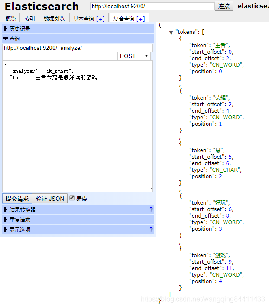Viewport: 269px width, 307px height.
Task: Open help for 结果转换器
Action: [151, 209]
